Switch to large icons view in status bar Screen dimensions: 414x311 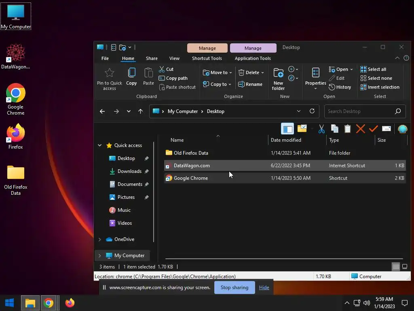404,266
